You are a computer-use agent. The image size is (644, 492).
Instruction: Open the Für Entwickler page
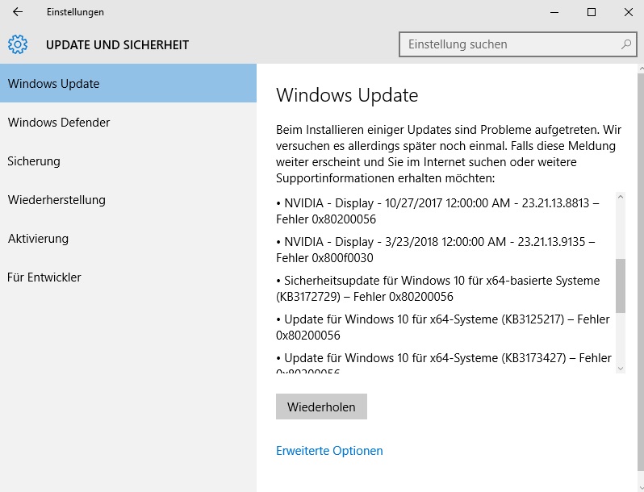click(44, 277)
